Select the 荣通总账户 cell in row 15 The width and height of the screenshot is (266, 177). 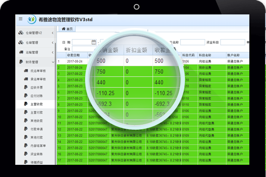tap(238, 148)
